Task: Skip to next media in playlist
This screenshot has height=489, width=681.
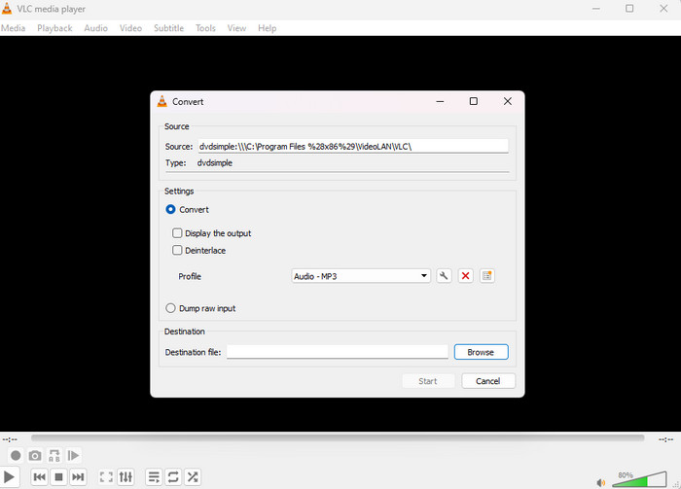Action: click(78, 477)
